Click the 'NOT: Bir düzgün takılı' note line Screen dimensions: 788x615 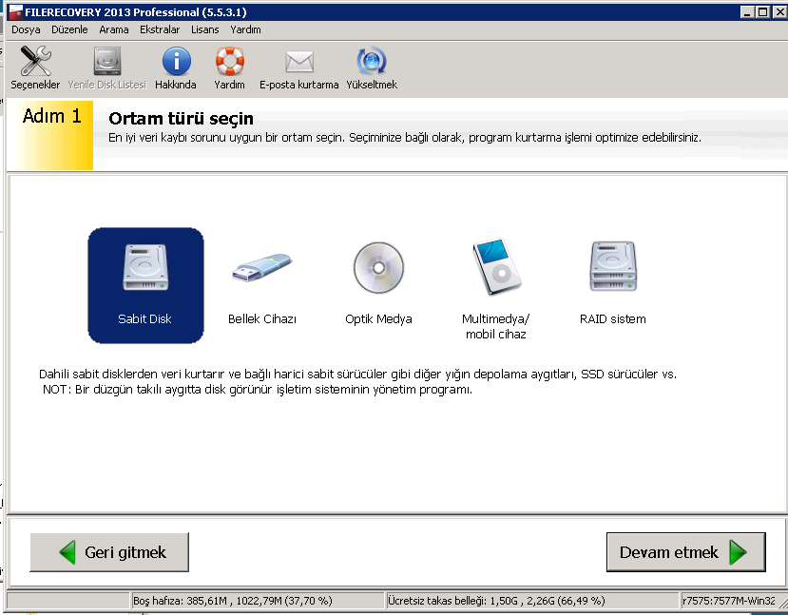[x=258, y=390]
